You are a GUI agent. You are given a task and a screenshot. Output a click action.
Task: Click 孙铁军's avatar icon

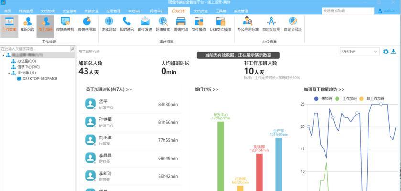[x=90, y=122]
